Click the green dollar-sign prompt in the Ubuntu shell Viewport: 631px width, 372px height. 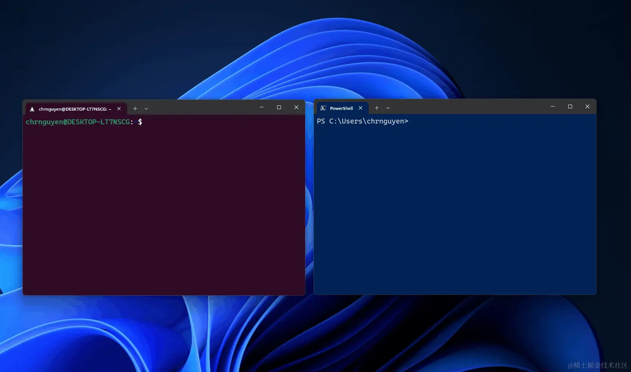coord(140,122)
